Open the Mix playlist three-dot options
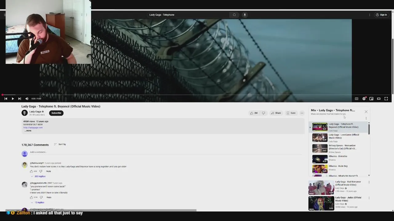Viewport: 394px width, 221px height. [366, 118]
